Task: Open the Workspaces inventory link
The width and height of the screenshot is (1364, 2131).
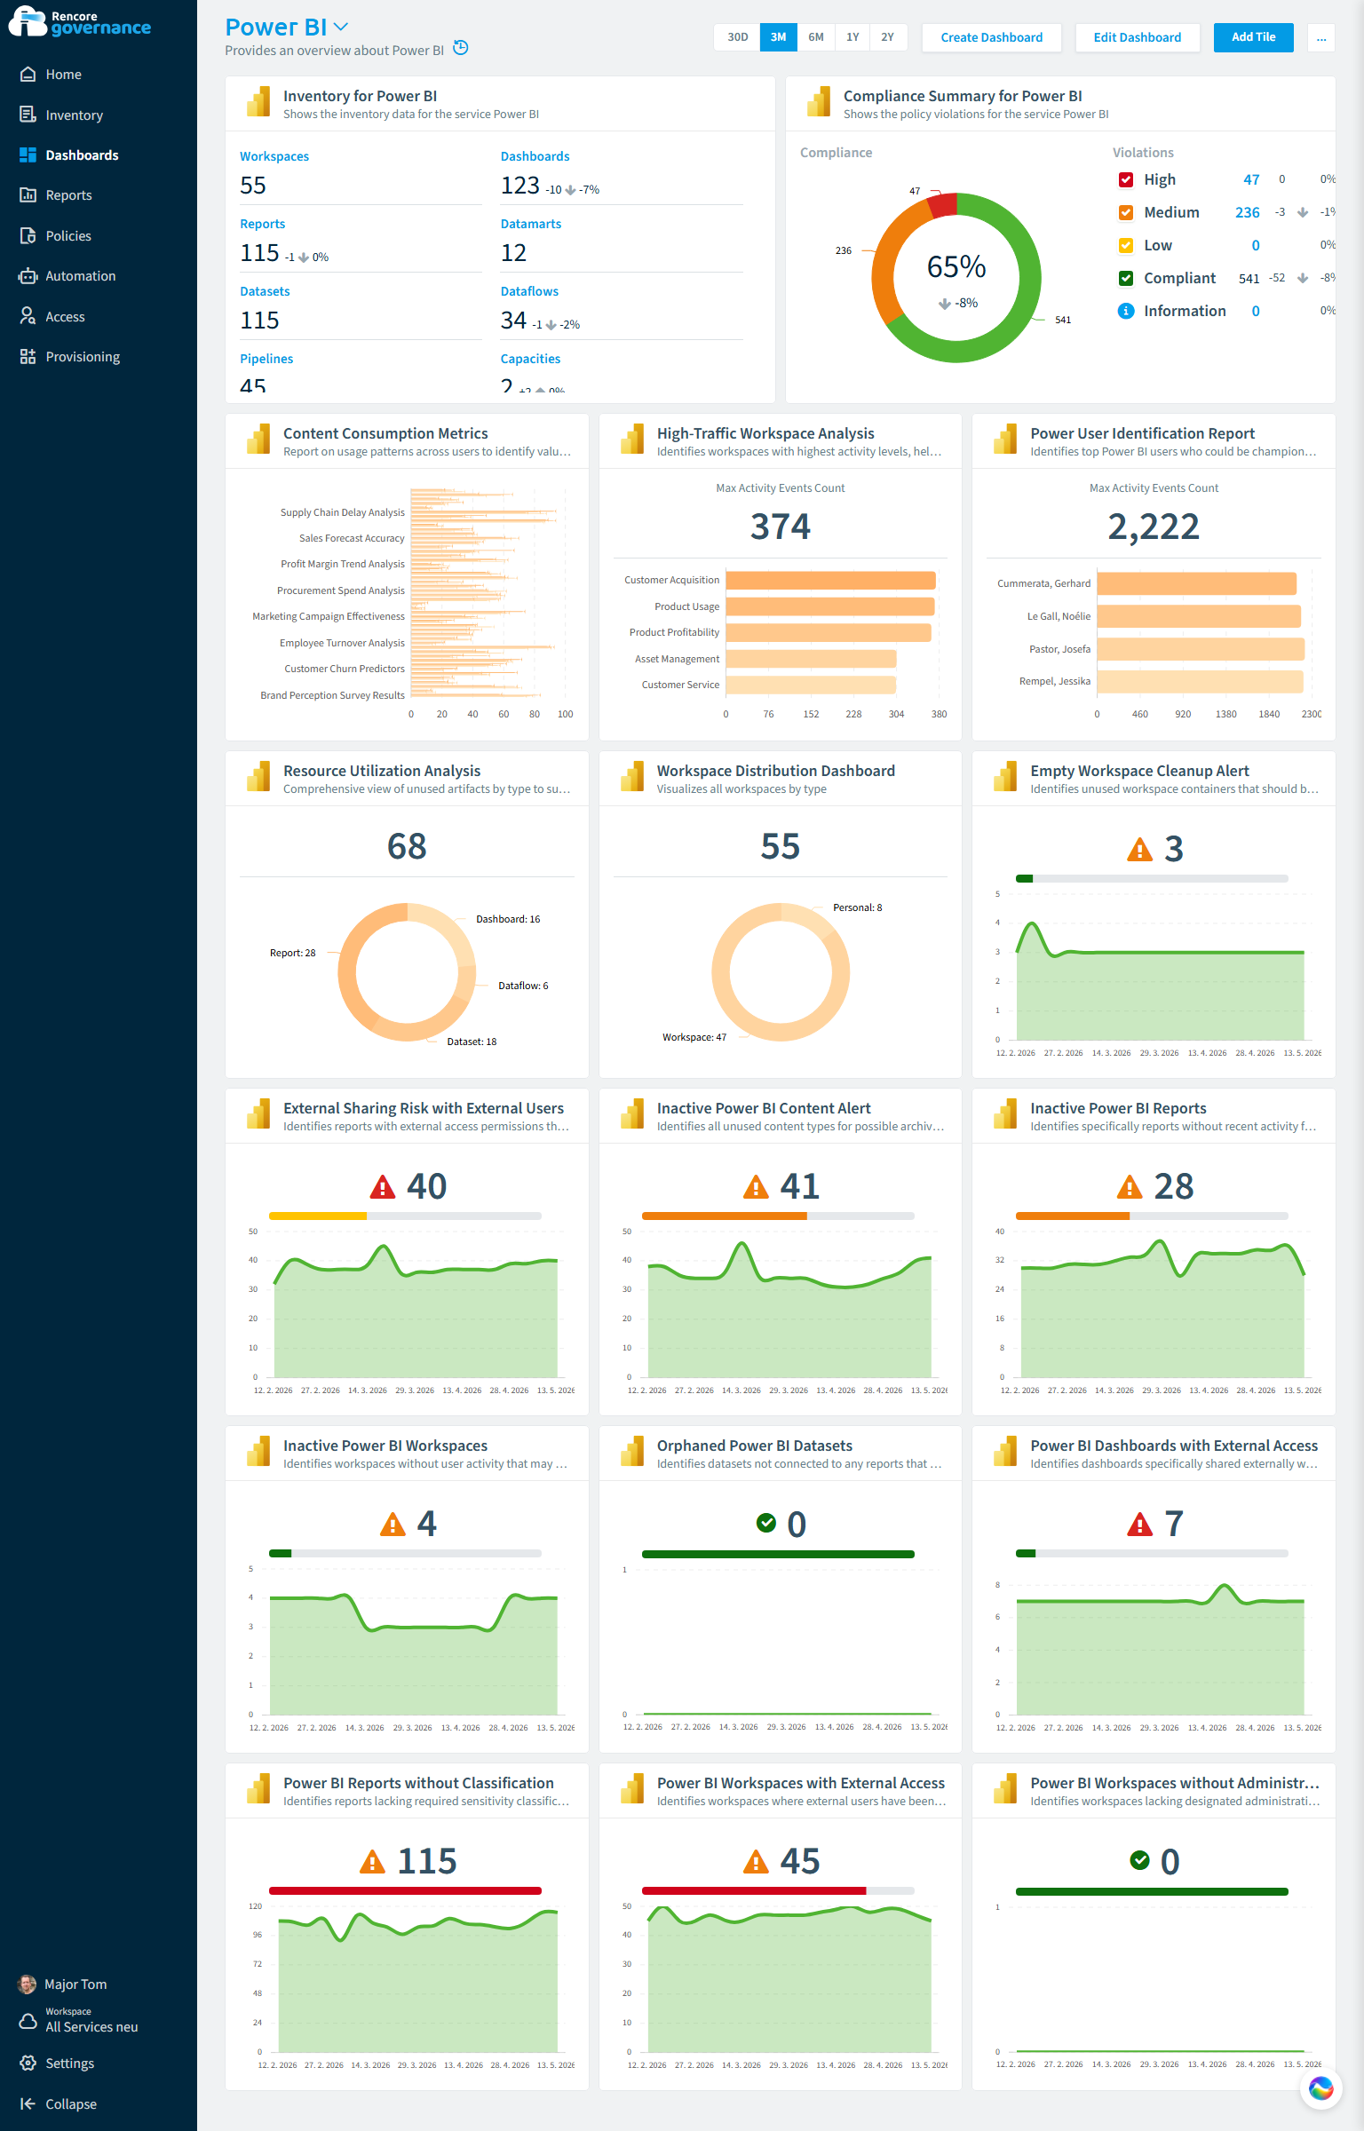Action: [274, 156]
